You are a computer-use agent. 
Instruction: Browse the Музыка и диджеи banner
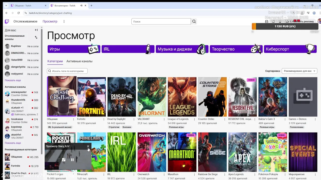point(182,49)
